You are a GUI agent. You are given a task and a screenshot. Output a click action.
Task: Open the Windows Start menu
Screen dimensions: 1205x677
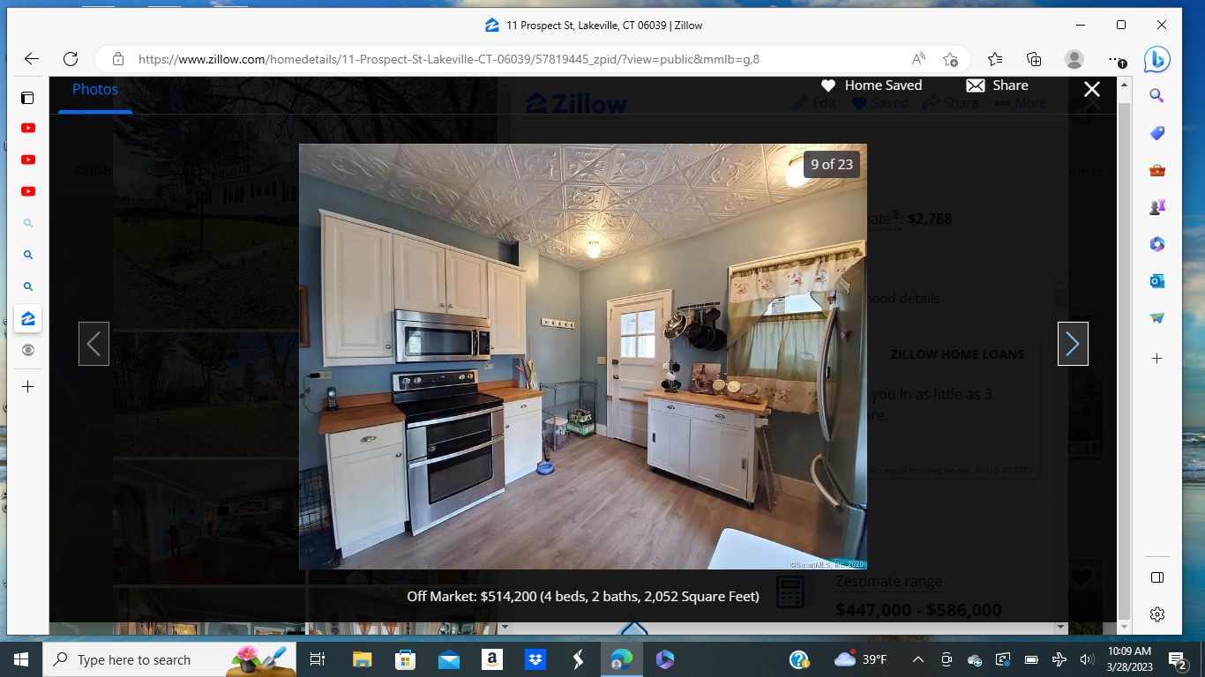(21, 659)
